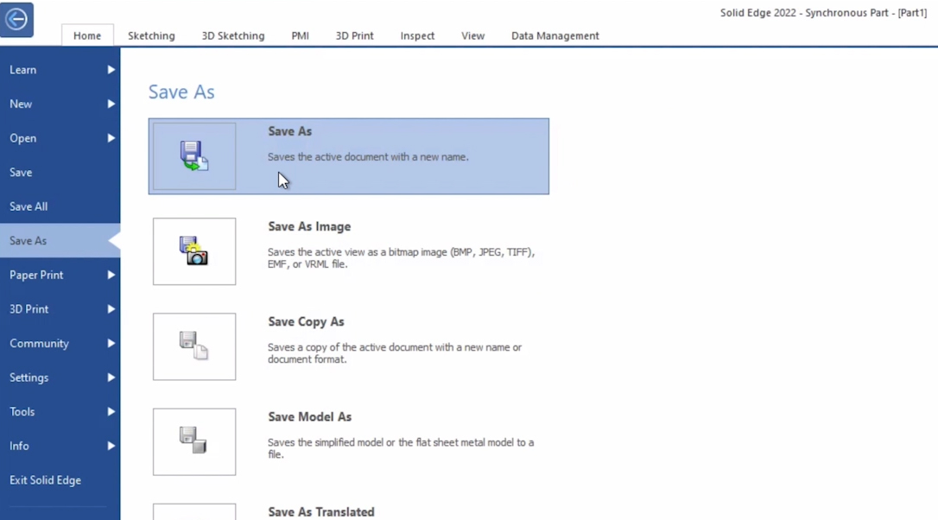Open the 3D Sketching ribbon tab
The image size is (938, 520).
pyautogui.click(x=232, y=36)
